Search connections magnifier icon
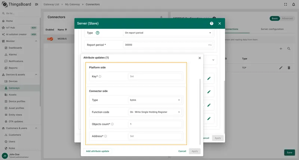The height and width of the screenshot is (160, 299). coord(289,49)
